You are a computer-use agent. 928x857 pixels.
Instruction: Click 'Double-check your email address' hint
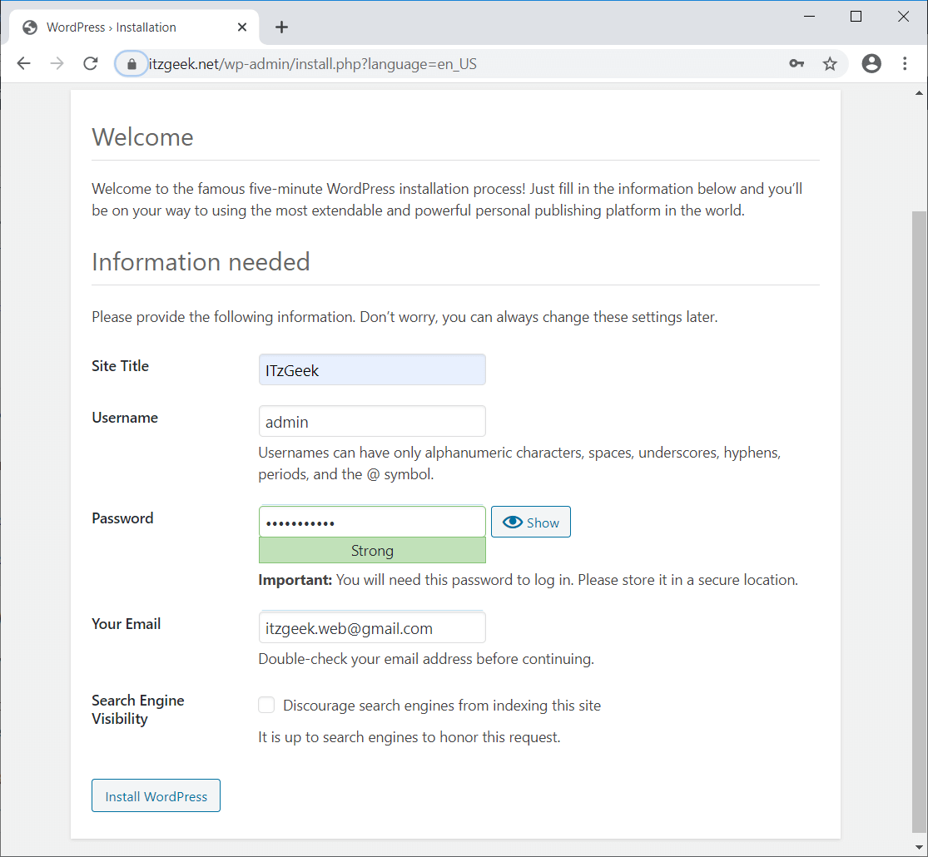426,659
